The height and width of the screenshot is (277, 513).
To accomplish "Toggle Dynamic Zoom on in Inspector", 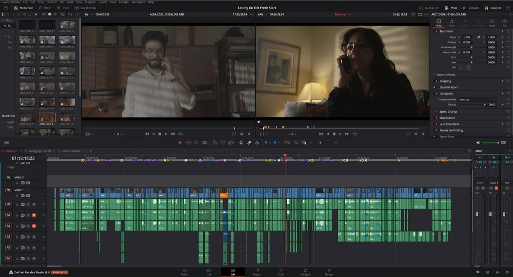I will click(436, 87).
